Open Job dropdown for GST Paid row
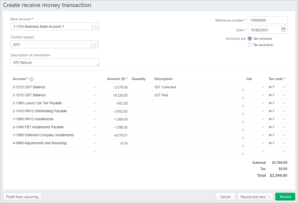 pos(262,95)
